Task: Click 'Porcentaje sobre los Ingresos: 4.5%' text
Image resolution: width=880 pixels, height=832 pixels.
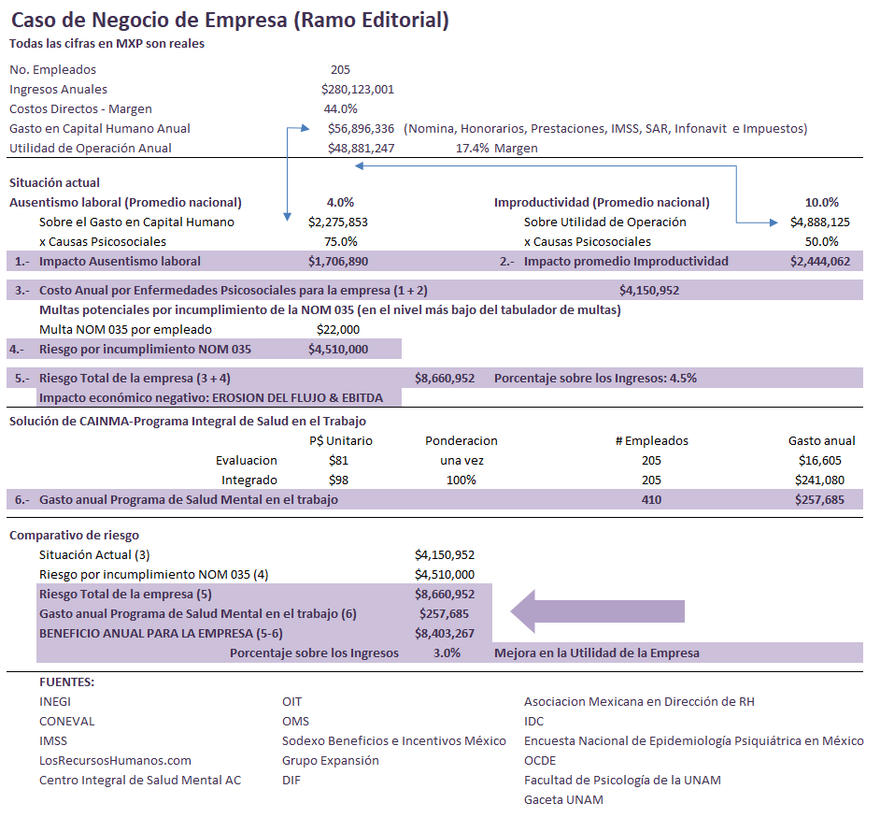Action: pos(595,379)
